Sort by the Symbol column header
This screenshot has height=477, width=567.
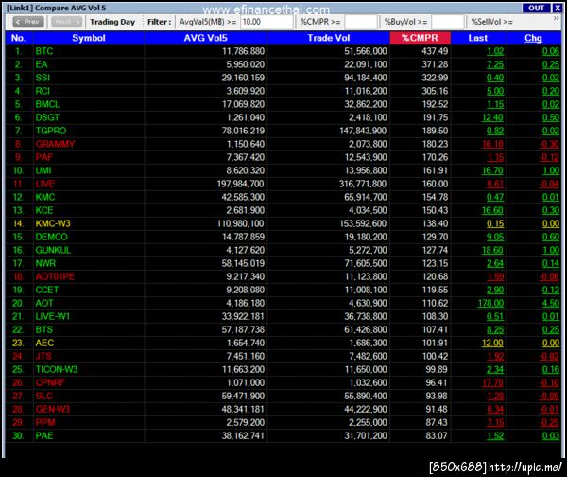pyautogui.click(x=89, y=38)
